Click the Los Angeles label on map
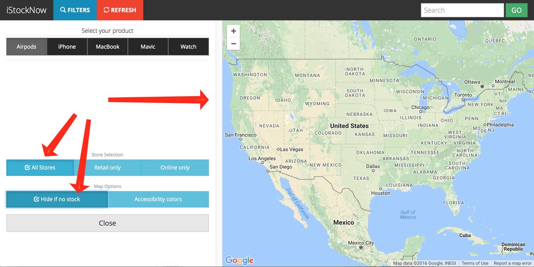Screen dimensions: 534x267 [x=262, y=158]
